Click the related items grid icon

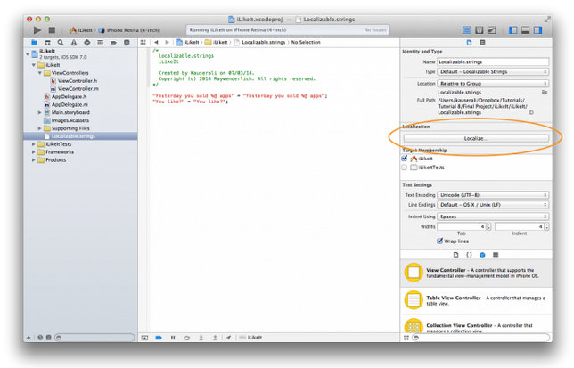(143, 43)
